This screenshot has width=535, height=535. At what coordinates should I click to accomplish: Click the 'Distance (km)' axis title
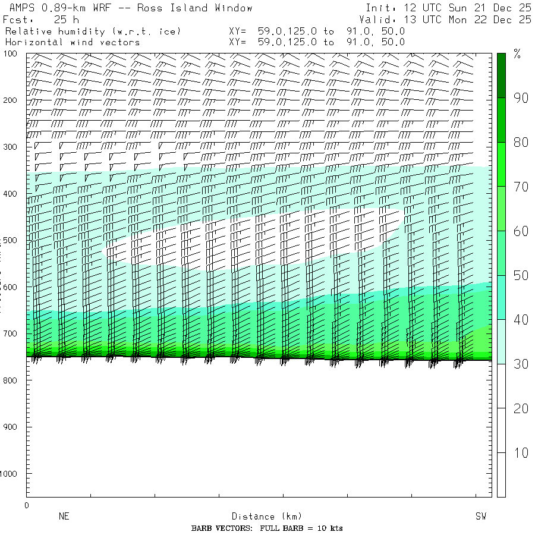pyautogui.click(x=267, y=517)
